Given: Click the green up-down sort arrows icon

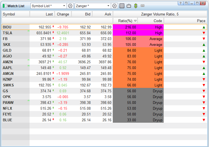Looking at the screenshot, I should (x=136, y=6).
